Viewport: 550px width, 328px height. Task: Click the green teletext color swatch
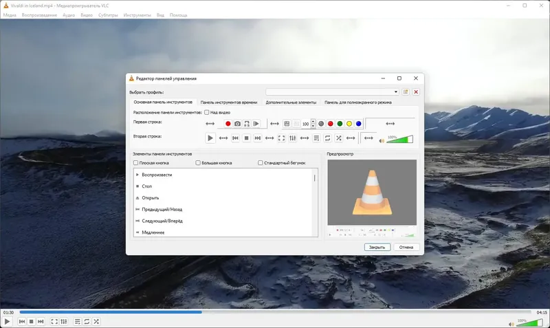(x=340, y=124)
